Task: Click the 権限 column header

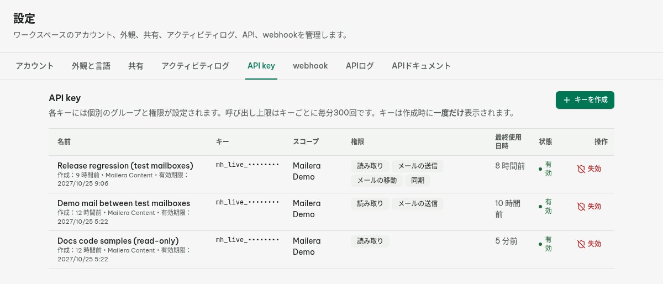Action: (x=357, y=142)
